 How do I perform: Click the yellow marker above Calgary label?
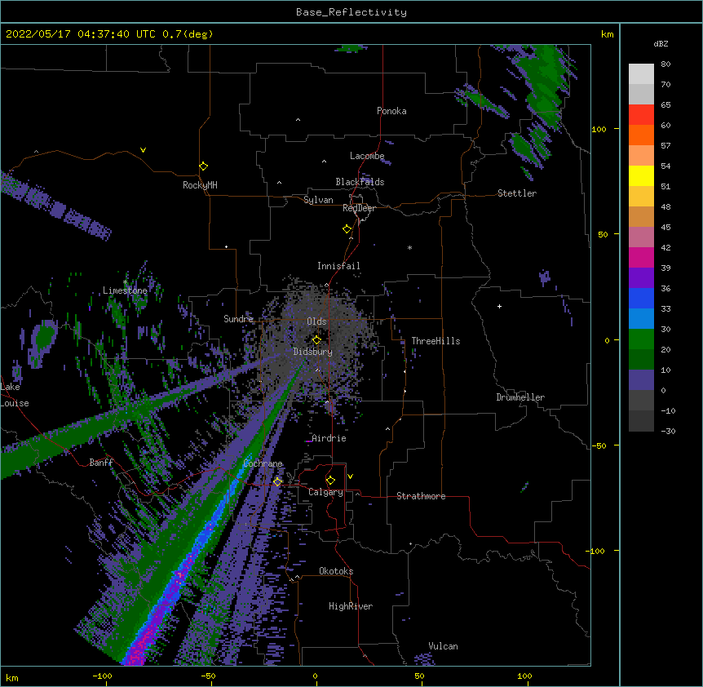[x=330, y=480]
